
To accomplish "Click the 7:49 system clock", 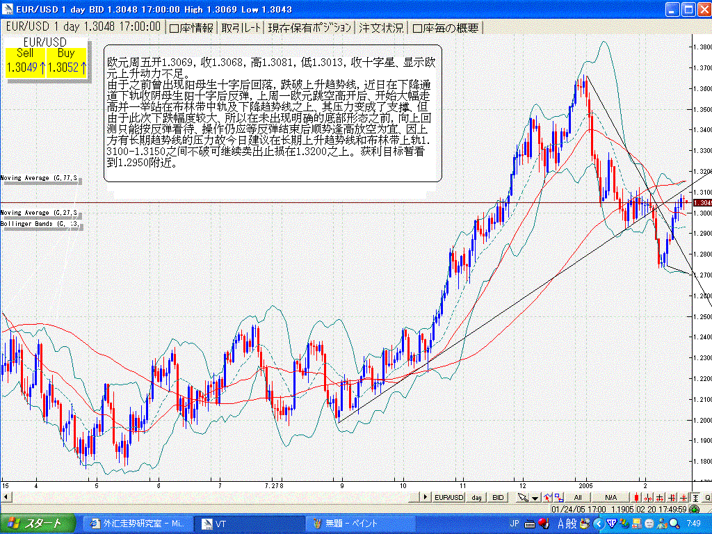I will point(693,524).
